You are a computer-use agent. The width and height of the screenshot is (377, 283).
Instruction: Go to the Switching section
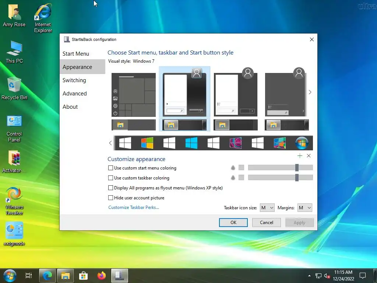74,80
